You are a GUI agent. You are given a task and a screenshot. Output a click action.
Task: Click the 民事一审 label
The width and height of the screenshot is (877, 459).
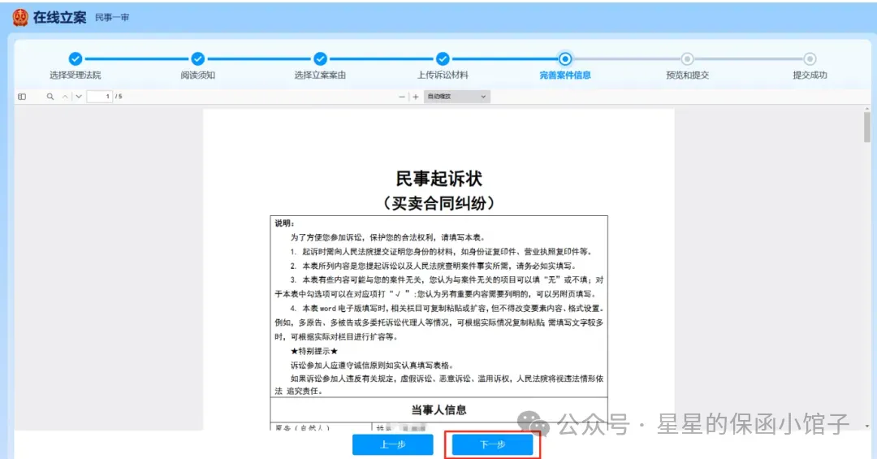112,17
